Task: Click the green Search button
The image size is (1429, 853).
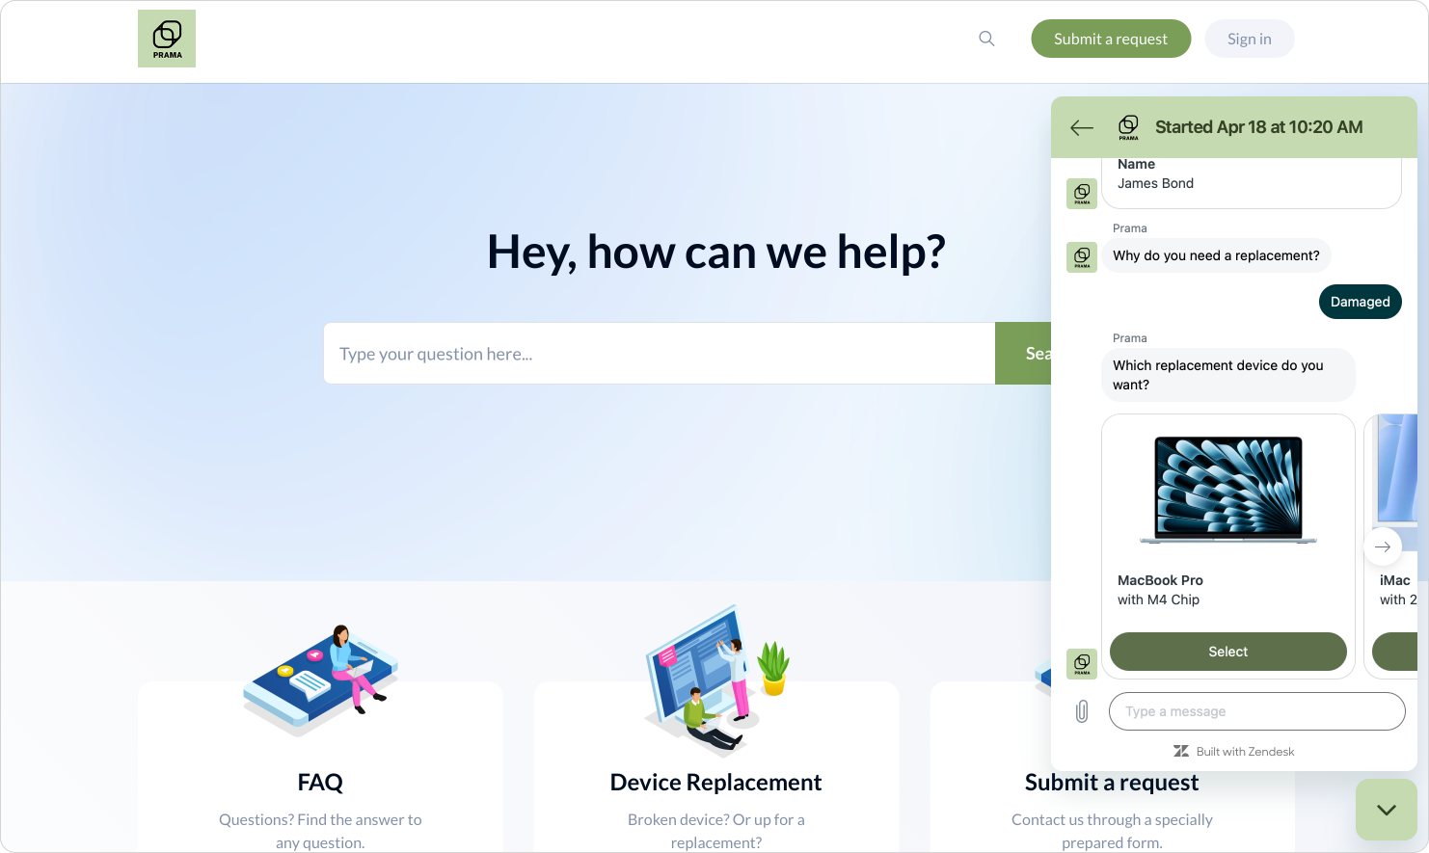Action: [x=1023, y=354]
